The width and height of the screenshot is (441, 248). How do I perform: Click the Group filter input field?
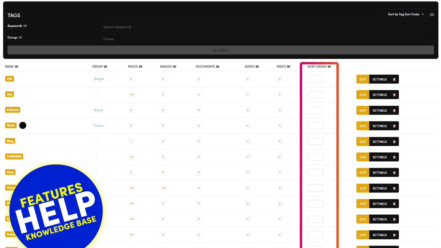click(x=267, y=39)
